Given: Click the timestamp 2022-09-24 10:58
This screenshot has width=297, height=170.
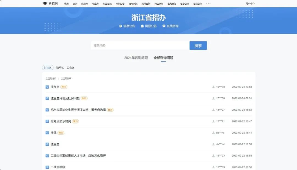Looking at the screenshot, I should [x=242, y=87].
